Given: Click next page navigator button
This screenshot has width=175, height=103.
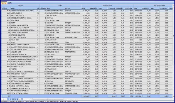Looking at the screenshot, I should (x=11, y=99).
